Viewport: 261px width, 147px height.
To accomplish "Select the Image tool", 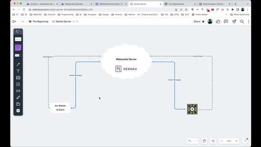I will tap(18, 78).
